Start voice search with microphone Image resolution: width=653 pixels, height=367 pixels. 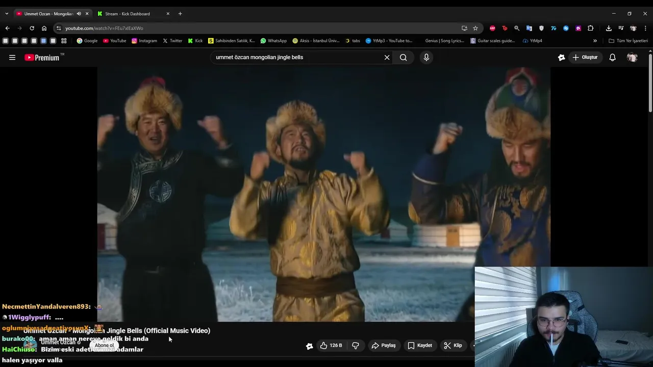click(426, 58)
